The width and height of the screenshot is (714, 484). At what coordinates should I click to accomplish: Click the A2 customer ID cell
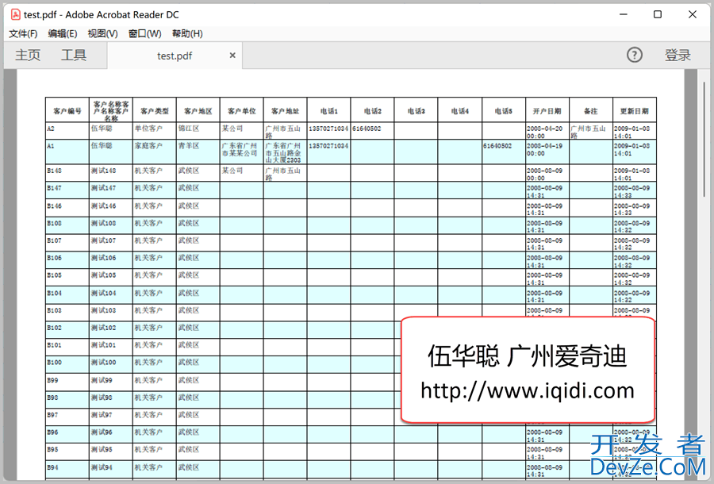67,131
